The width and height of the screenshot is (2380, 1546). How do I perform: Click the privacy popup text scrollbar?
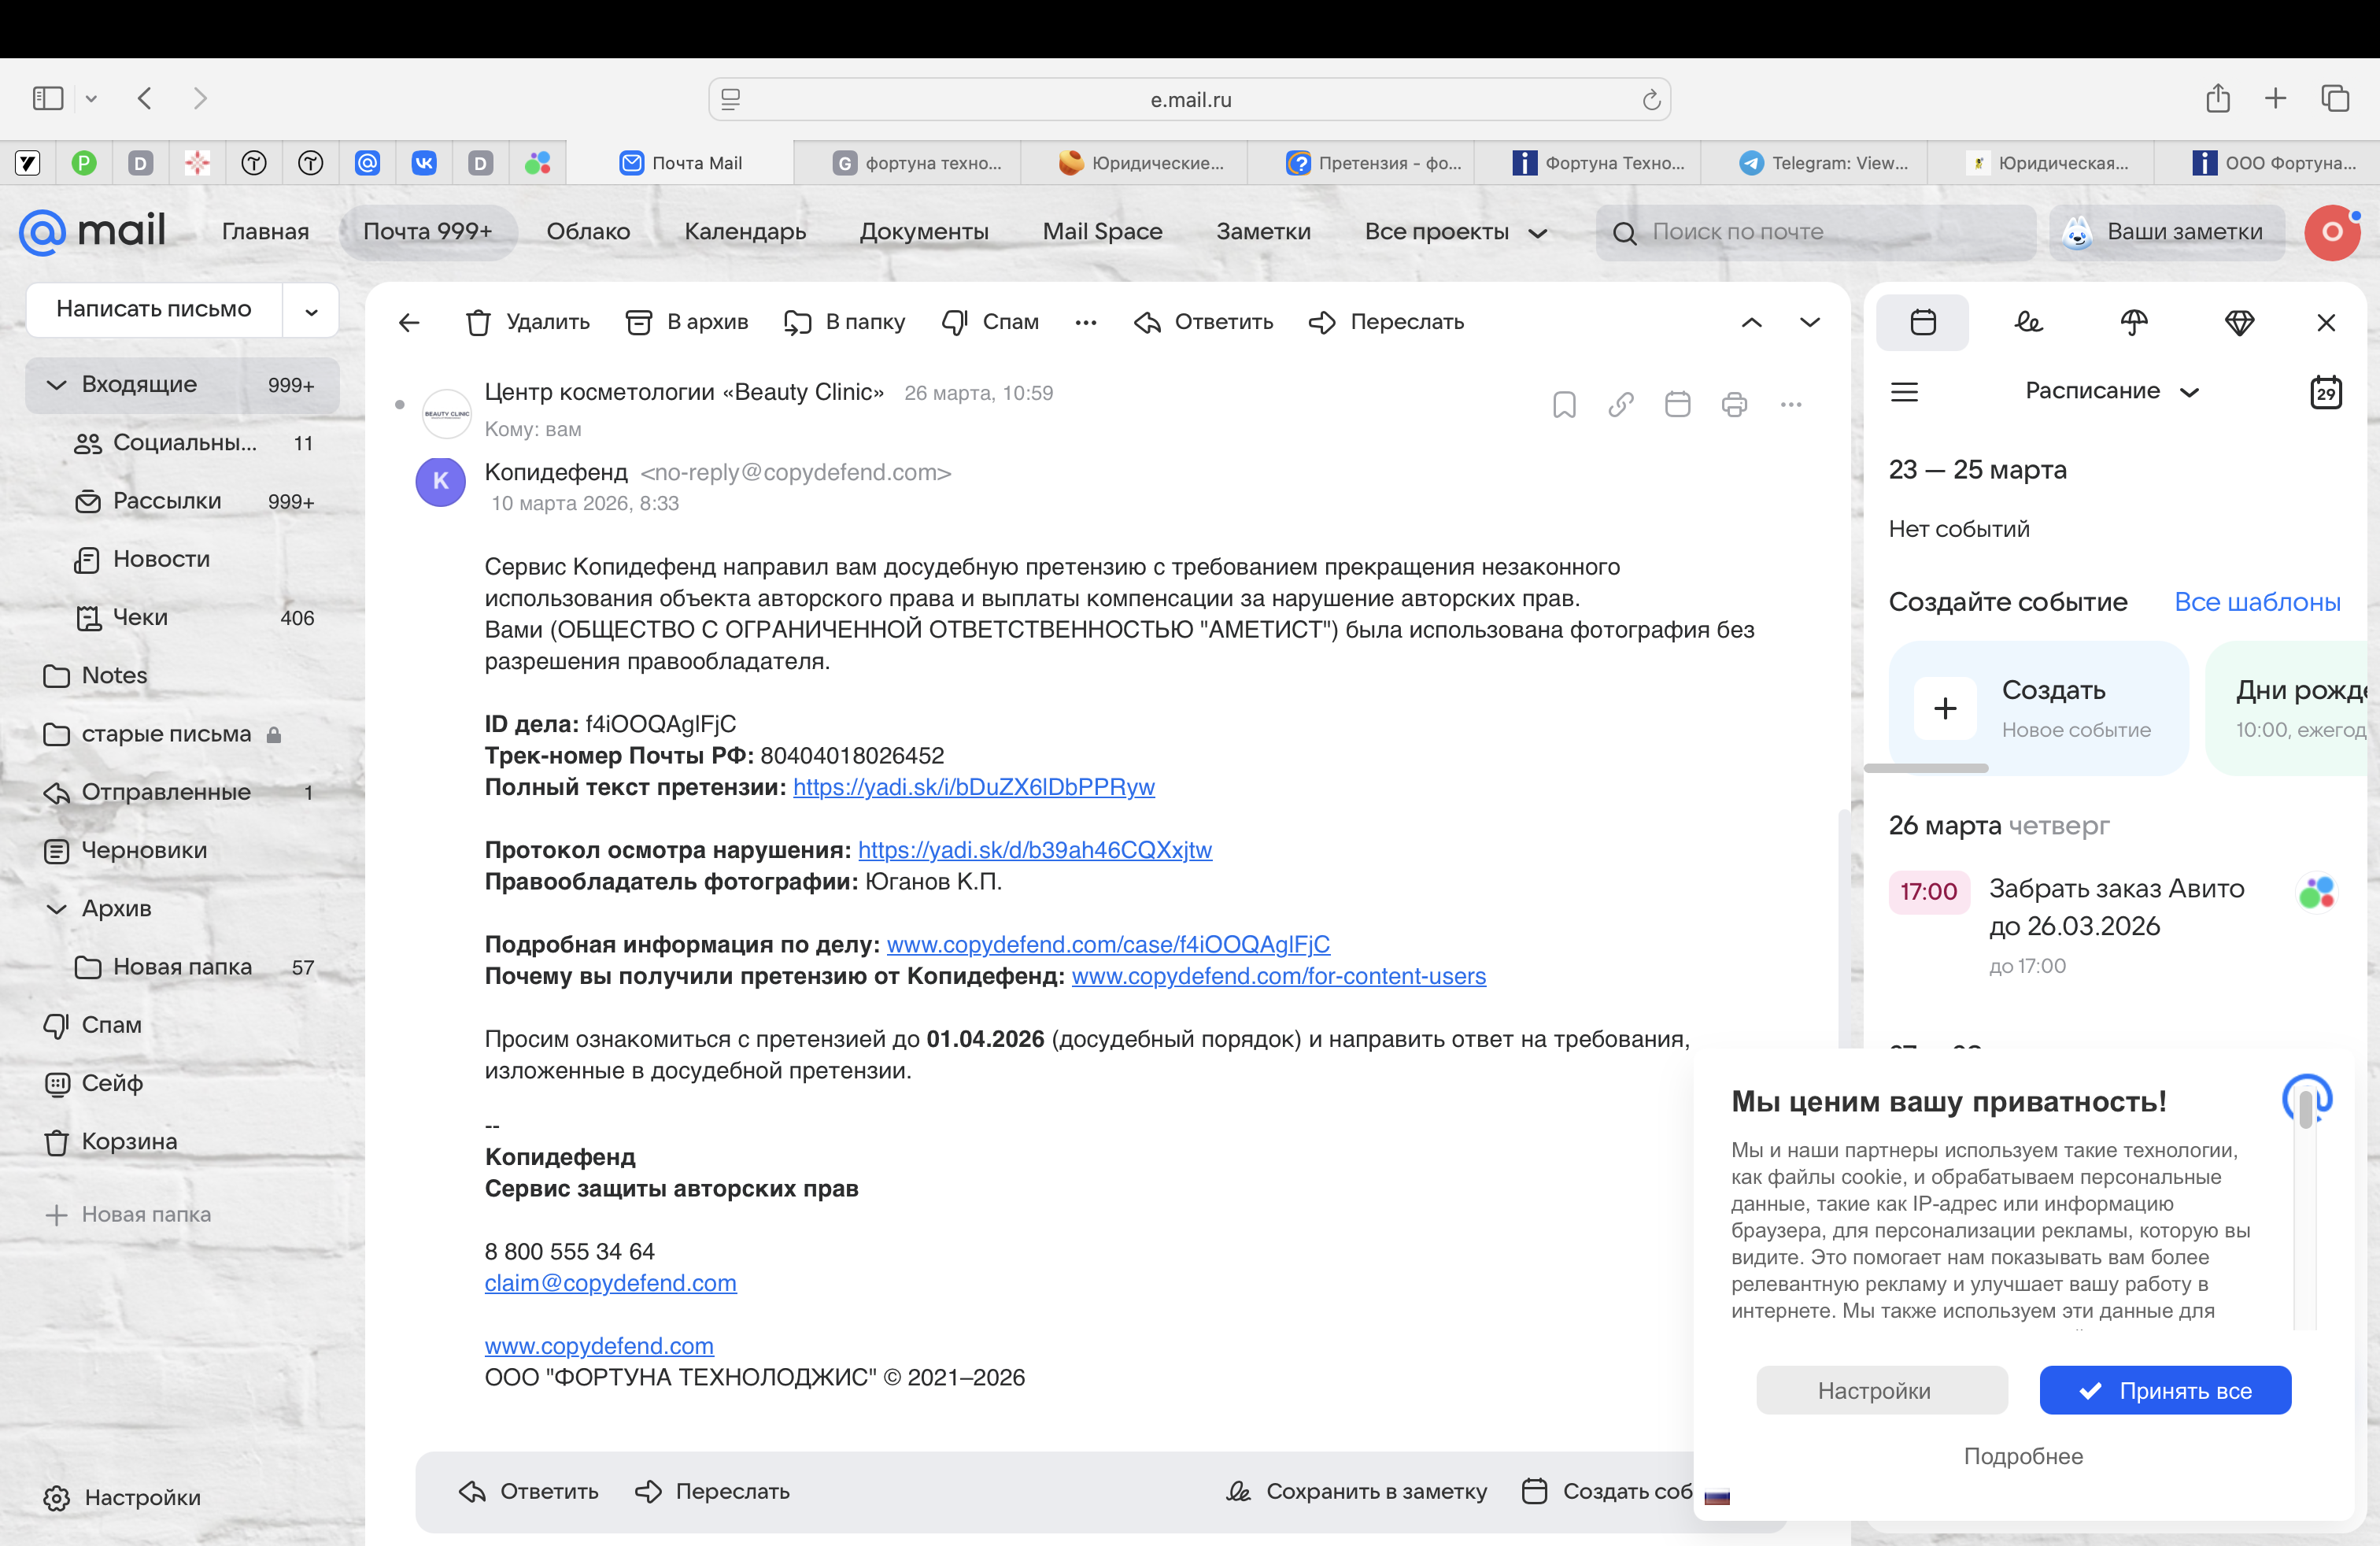coord(2305,1109)
